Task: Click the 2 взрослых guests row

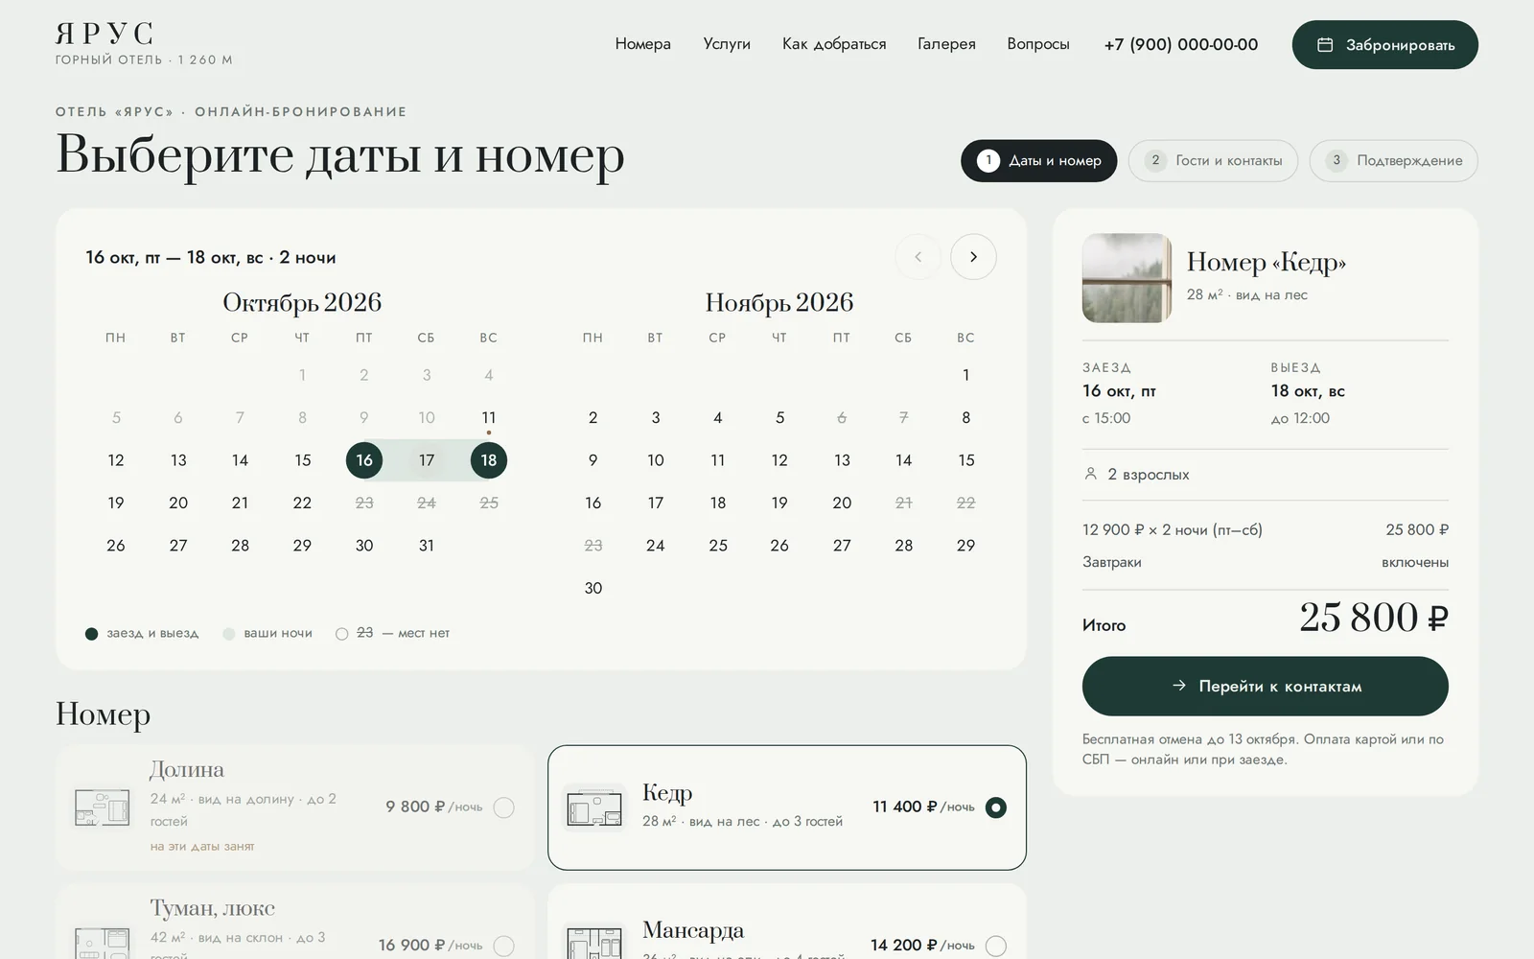Action: click(1266, 474)
